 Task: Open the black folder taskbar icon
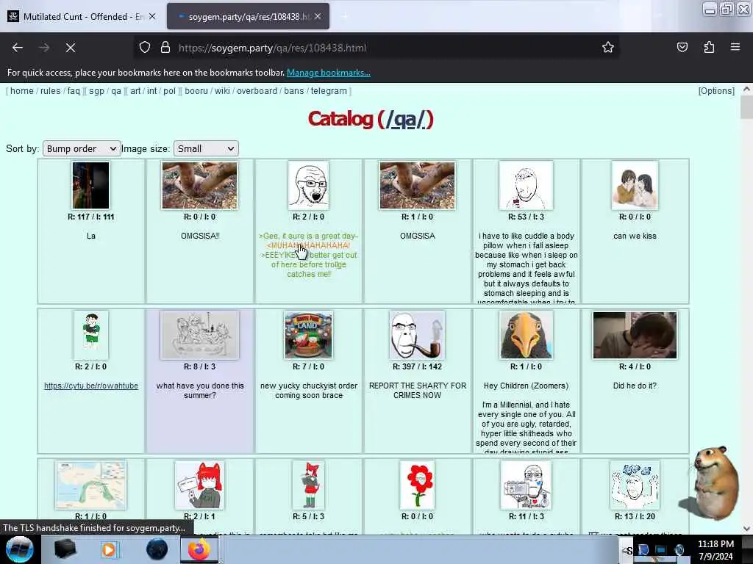tap(65, 549)
